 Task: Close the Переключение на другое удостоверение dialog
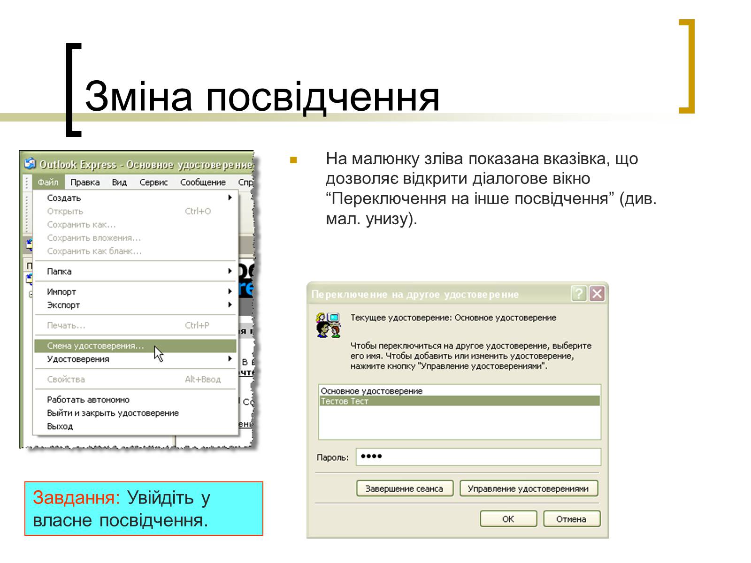point(597,294)
